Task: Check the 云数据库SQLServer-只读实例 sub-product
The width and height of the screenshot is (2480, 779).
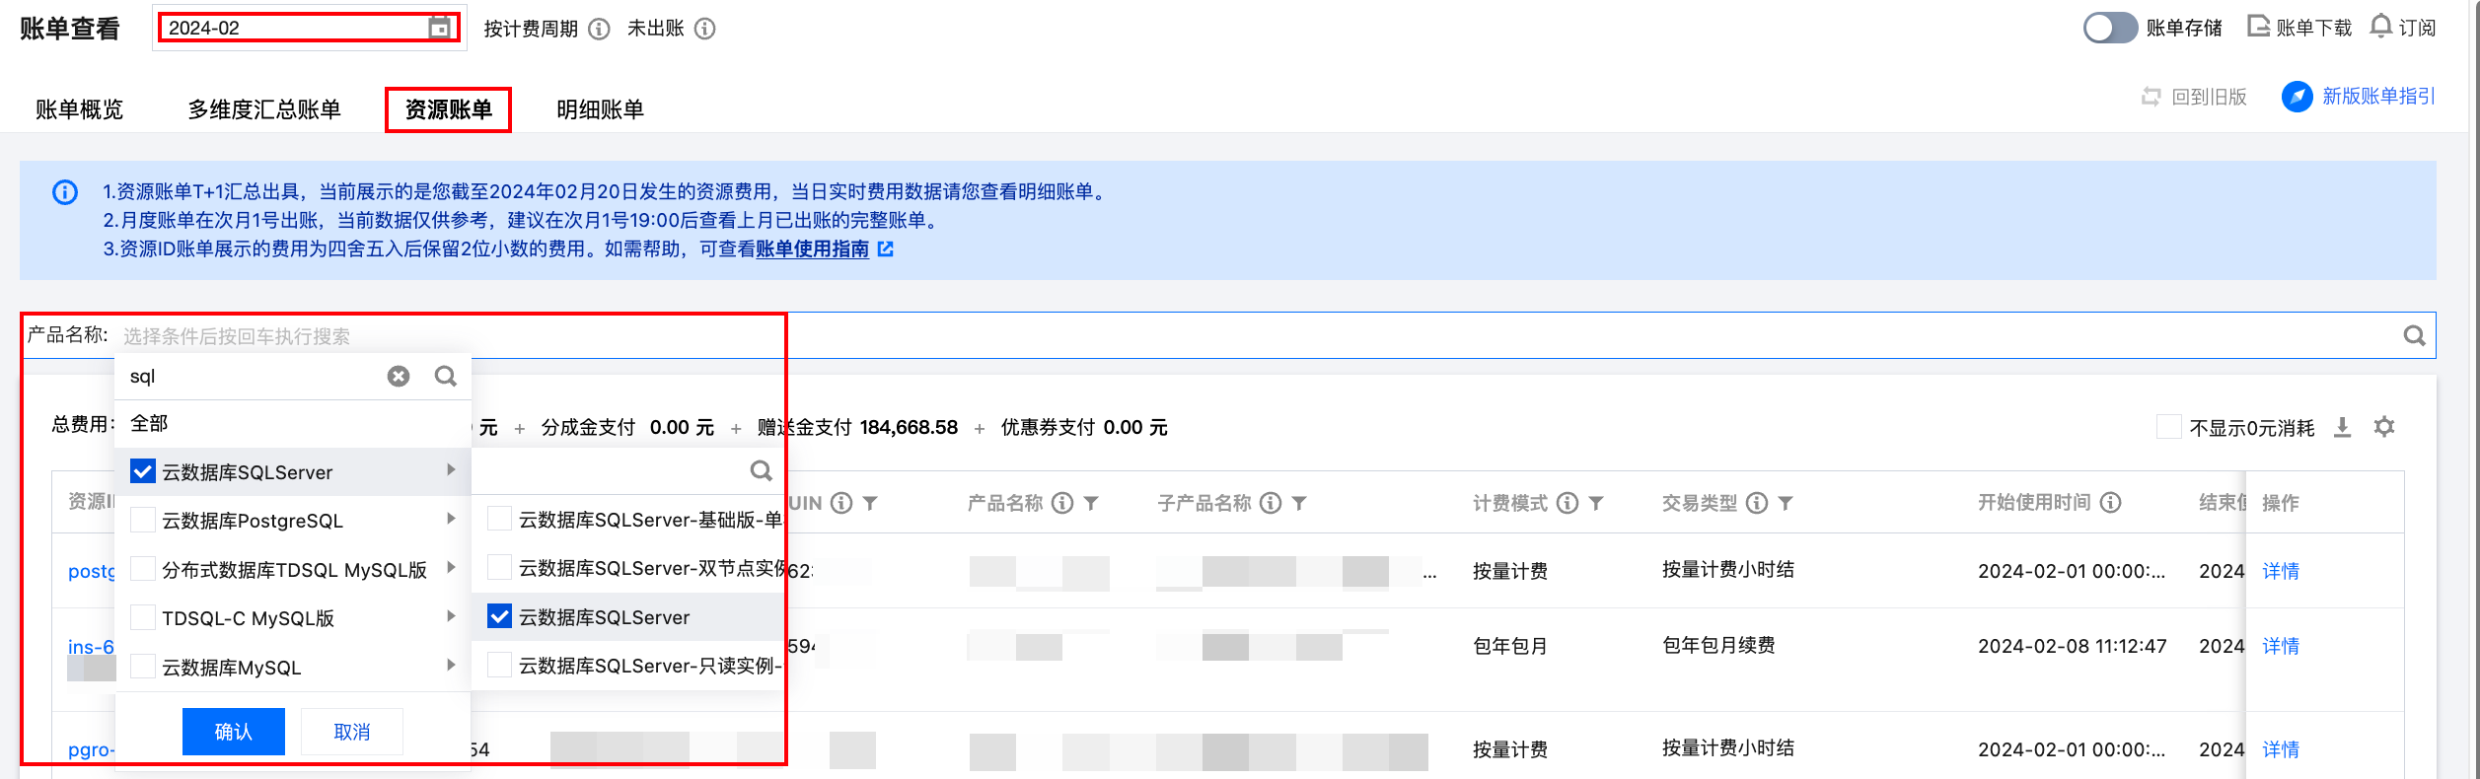Action: tap(500, 665)
